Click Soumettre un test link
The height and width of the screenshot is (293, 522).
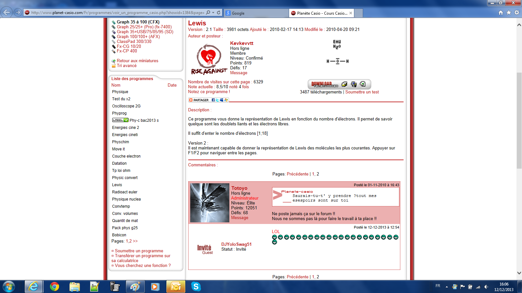[362, 92]
